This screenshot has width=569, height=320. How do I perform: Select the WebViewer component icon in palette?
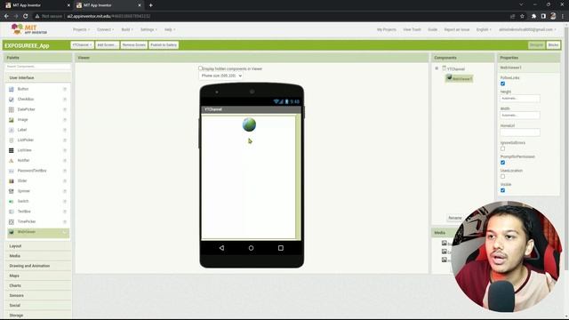12,232
